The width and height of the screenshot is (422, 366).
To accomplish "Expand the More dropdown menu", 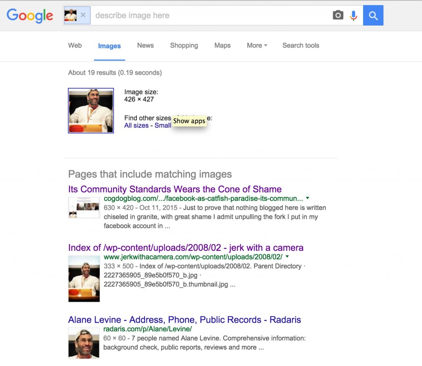I will [257, 45].
